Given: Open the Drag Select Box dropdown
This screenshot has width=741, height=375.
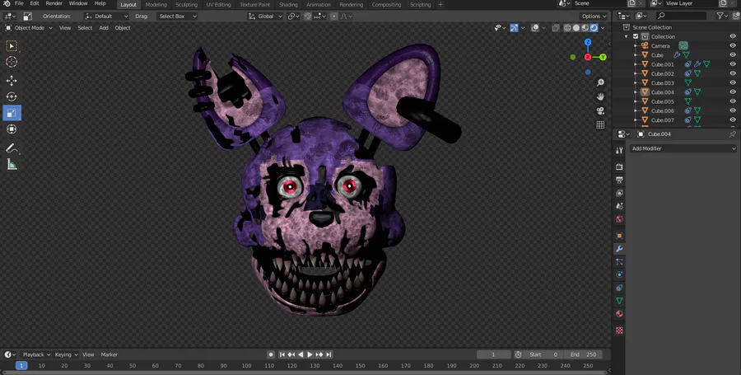Looking at the screenshot, I should coord(177,16).
